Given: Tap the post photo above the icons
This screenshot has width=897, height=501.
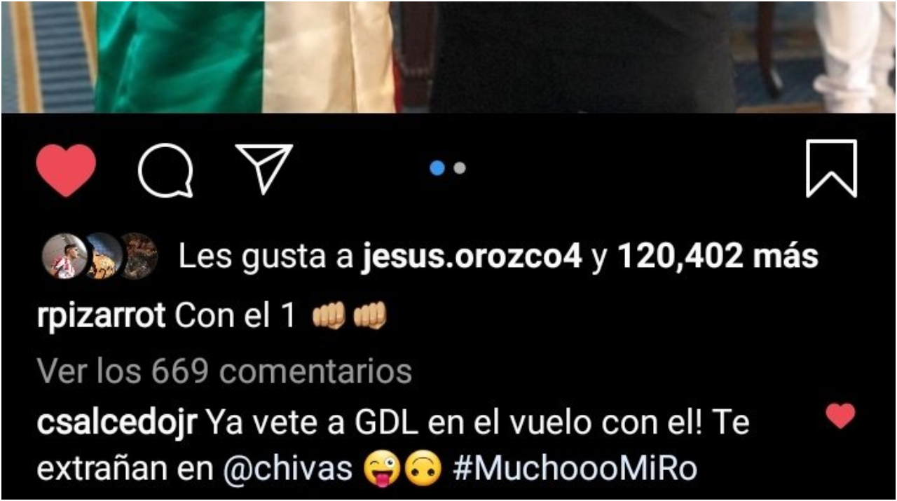Looking at the screenshot, I should point(448,56).
